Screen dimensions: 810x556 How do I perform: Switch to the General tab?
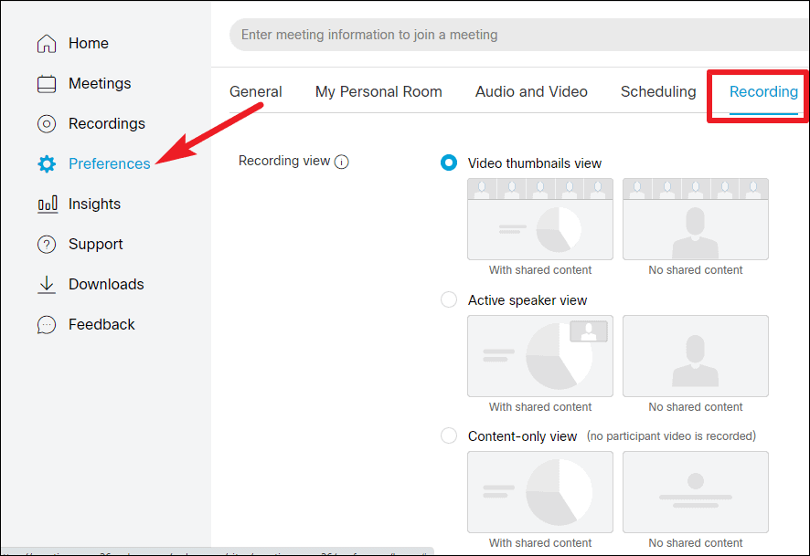point(256,92)
